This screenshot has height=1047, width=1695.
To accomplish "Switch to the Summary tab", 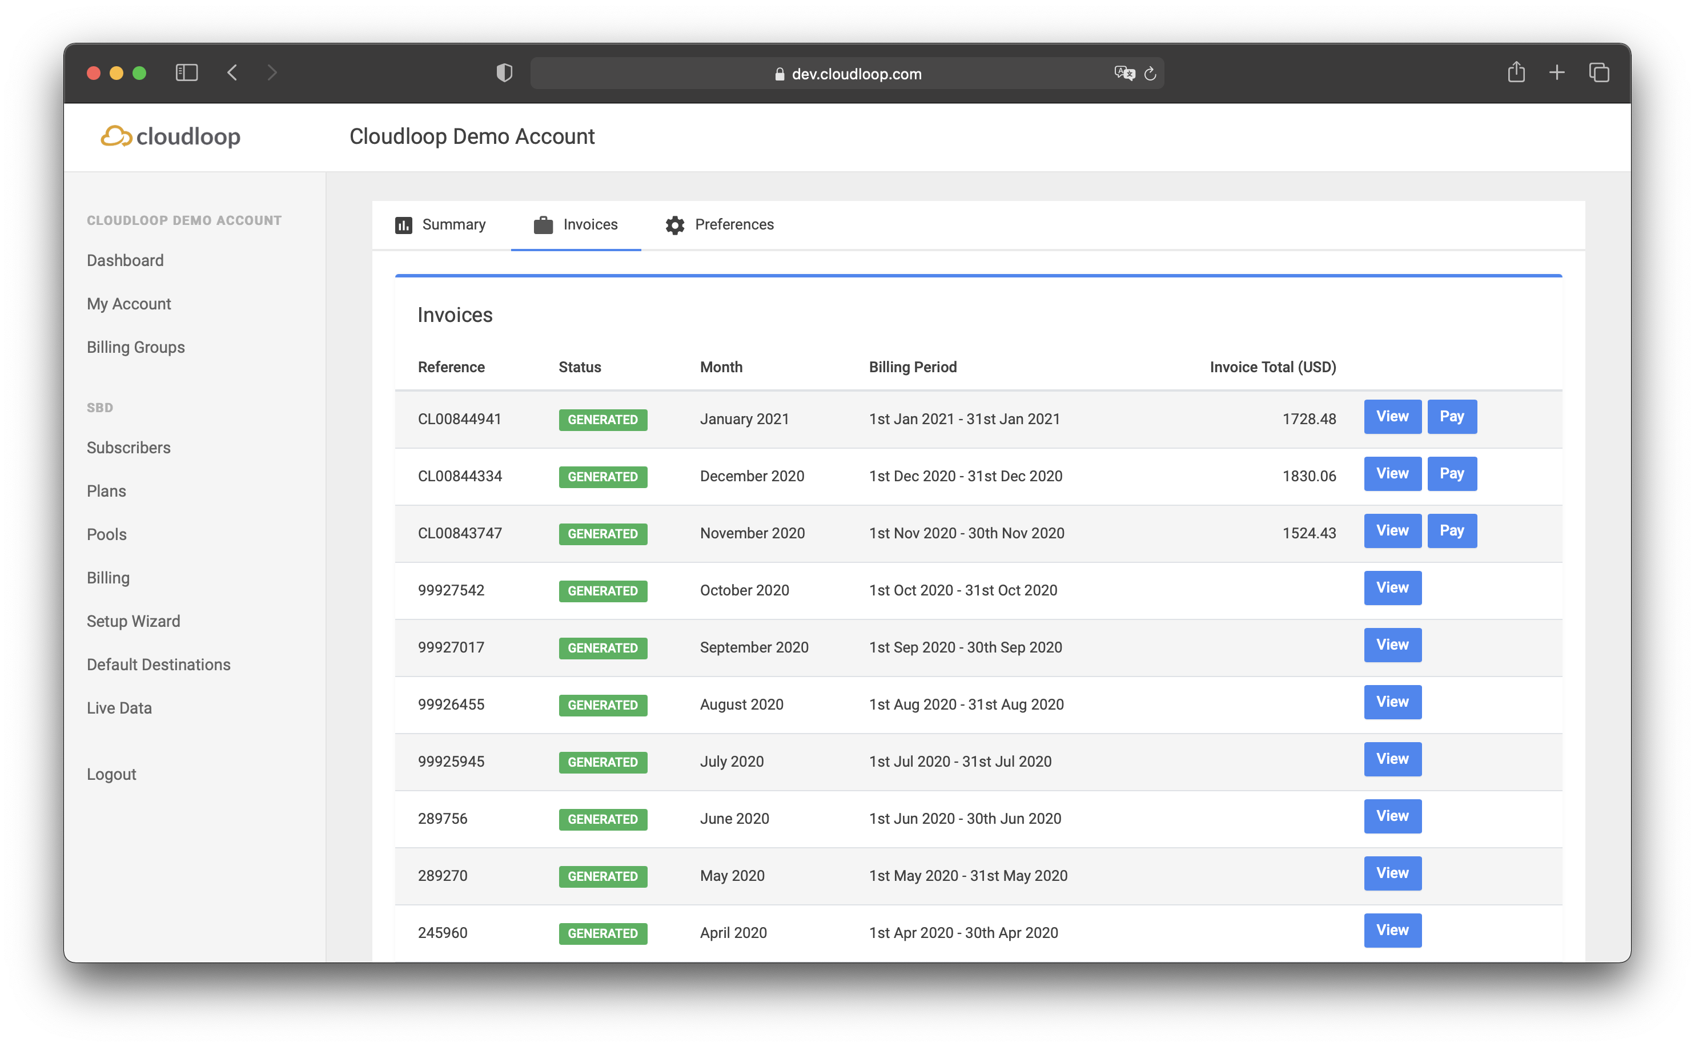I will [x=440, y=224].
